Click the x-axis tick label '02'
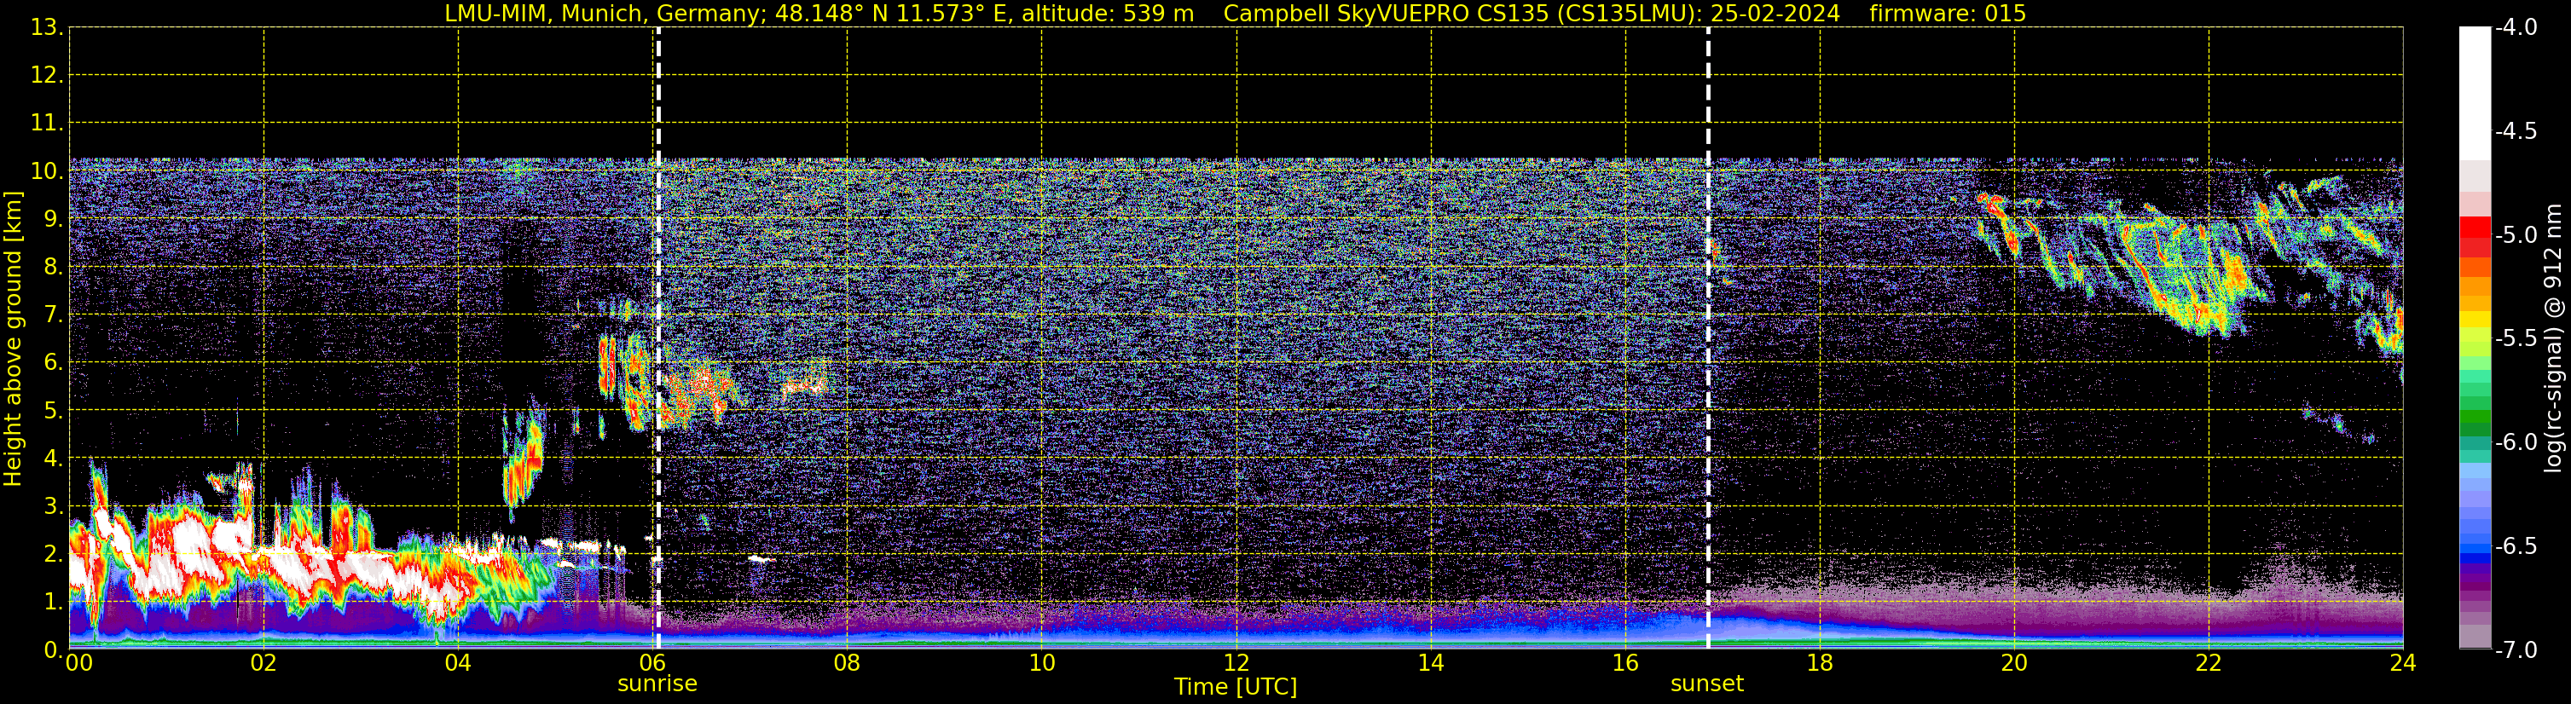2571x704 pixels. tap(263, 663)
